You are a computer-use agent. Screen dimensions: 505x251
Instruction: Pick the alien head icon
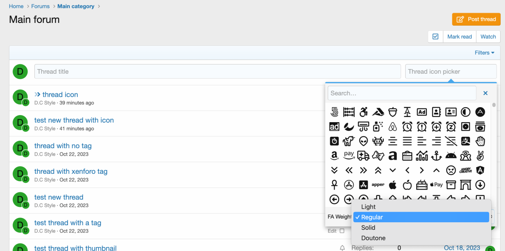coord(363,141)
